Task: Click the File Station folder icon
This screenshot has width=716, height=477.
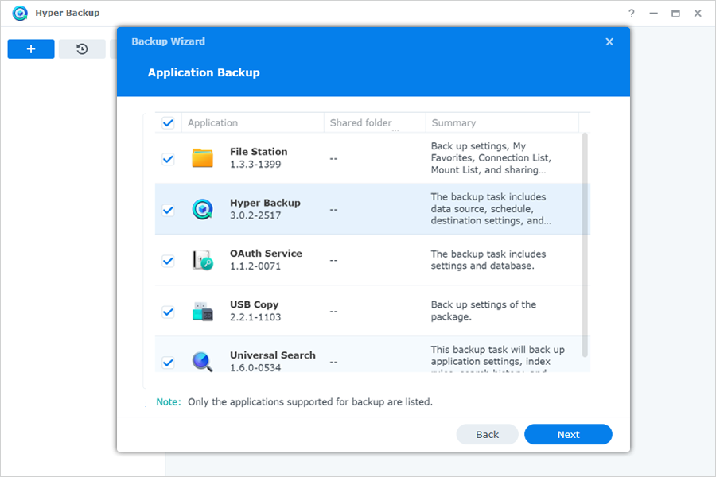Action: click(202, 158)
